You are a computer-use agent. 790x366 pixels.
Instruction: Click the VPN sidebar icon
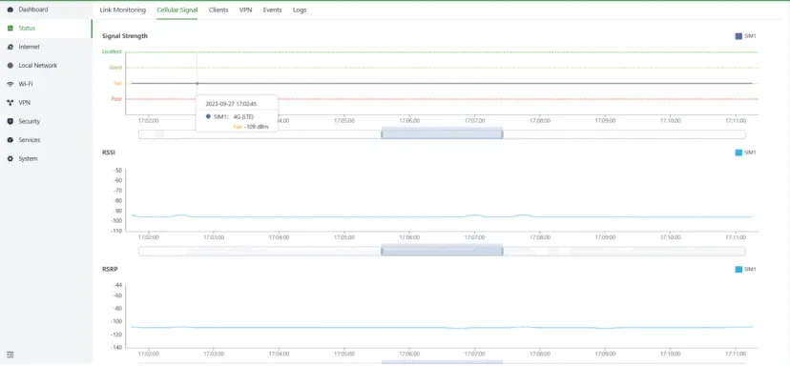click(x=10, y=103)
